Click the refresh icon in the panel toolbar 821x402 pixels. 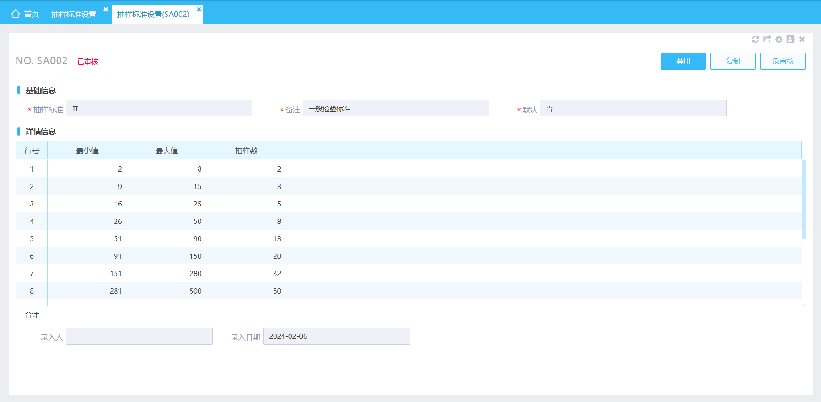[755, 39]
